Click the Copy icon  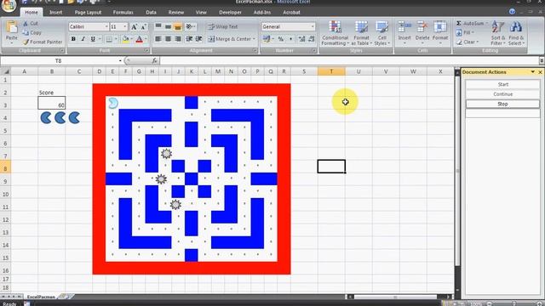click(26, 32)
